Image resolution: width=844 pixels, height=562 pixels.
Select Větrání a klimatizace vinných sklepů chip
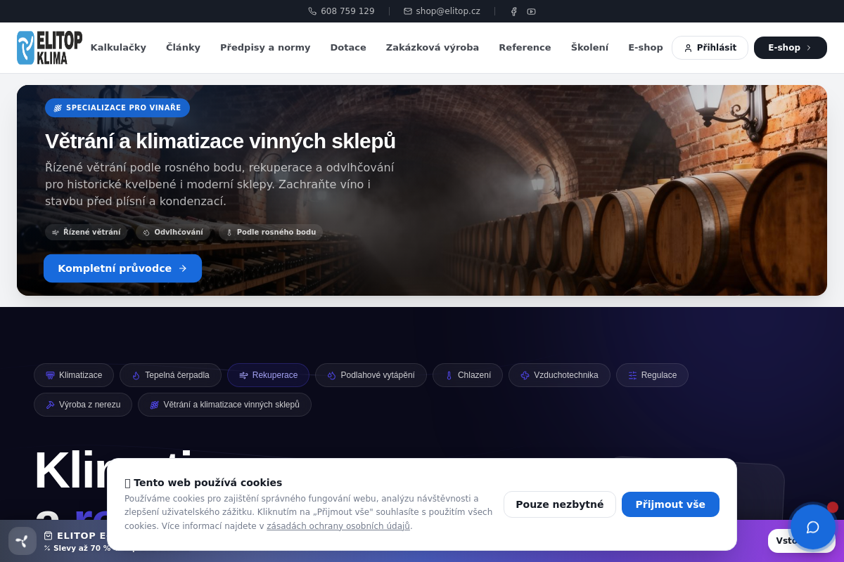pyautogui.click(x=224, y=405)
